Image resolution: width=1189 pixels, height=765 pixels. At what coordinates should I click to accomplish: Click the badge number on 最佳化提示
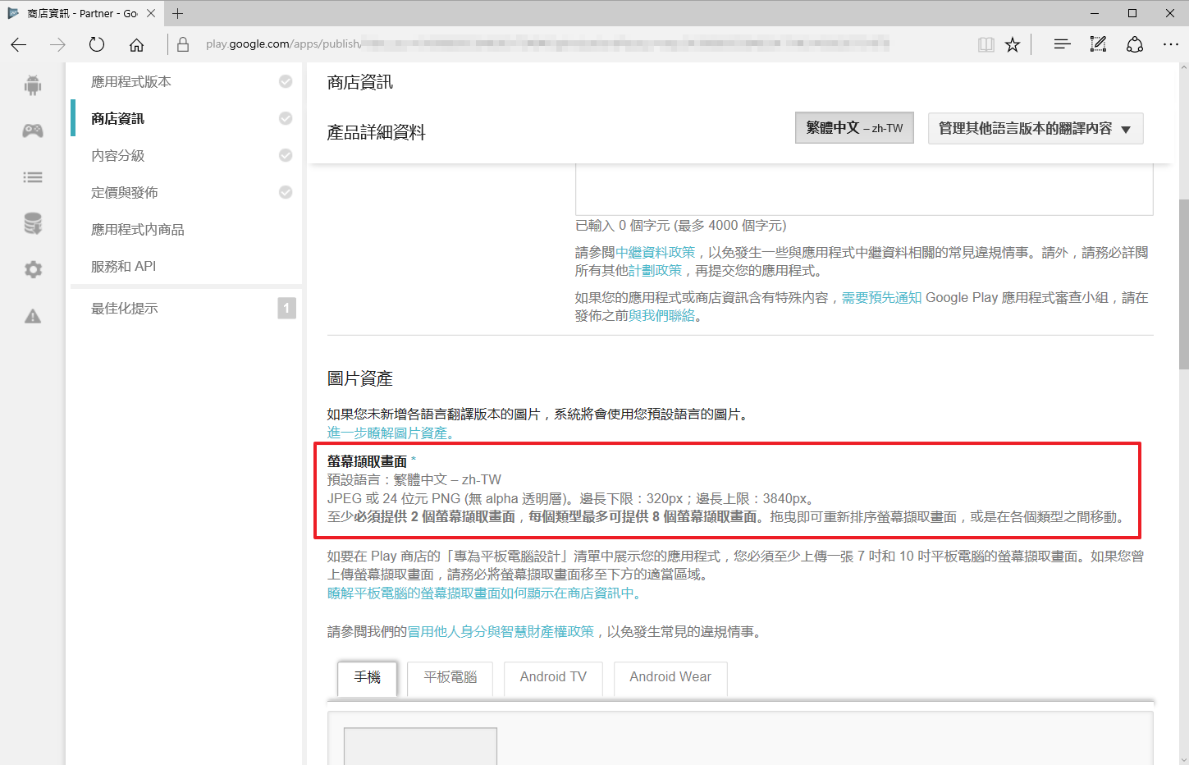coord(286,309)
